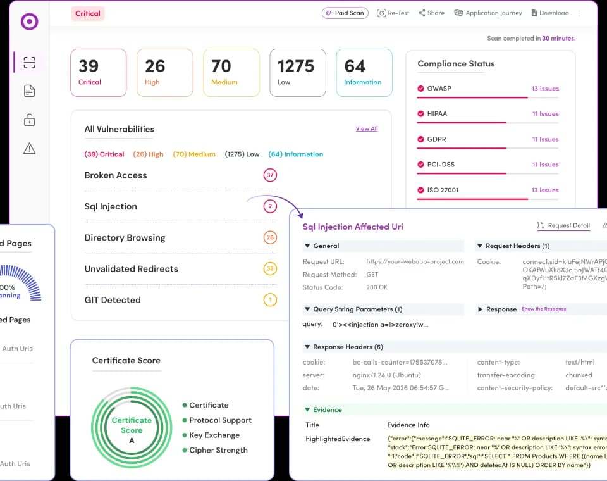Image resolution: width=607 pixels, height=481 pixels.
Task: Open the 39 Critical summary card
Action: pyautogui.click(x=99, y=73)
